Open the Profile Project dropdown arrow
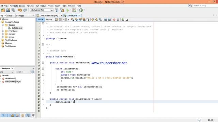 (x=84, y=10)
